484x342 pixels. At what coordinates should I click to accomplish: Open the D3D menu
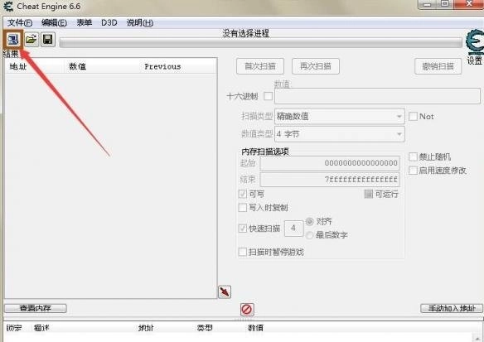109,23
